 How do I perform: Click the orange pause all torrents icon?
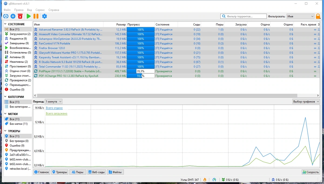36,16
